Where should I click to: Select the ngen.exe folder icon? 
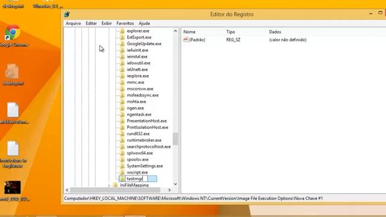click(122, 108)
